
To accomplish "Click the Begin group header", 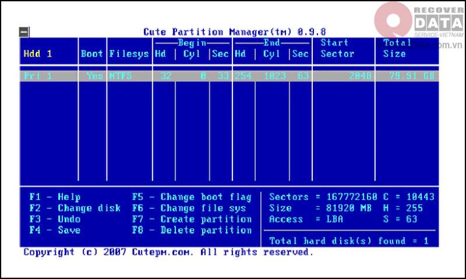I will (192, 43).
